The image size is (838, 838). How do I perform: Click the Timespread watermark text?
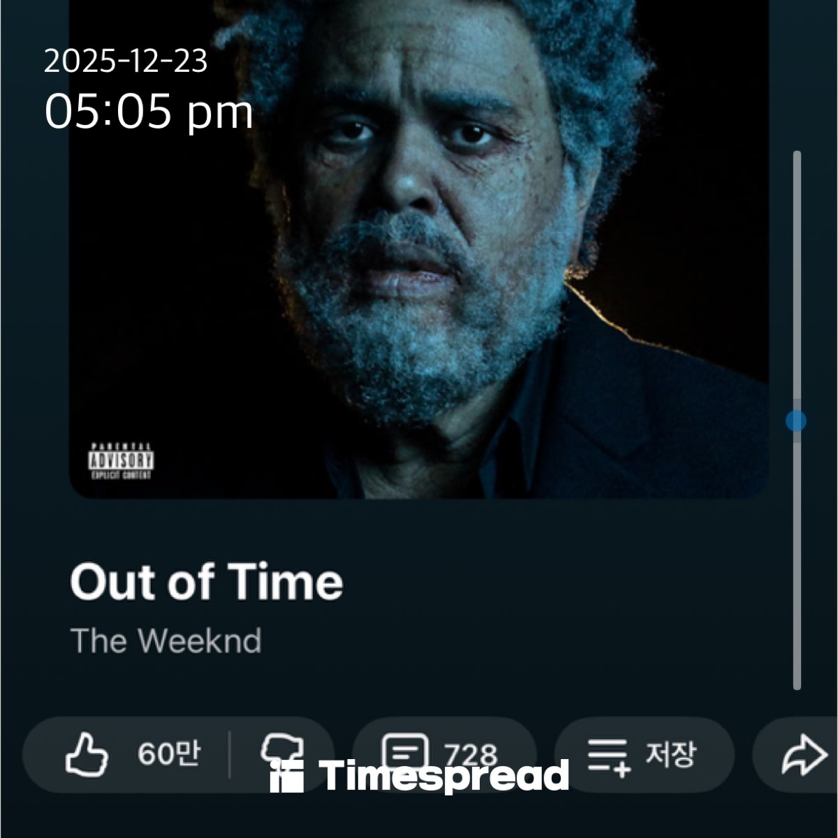coord(444,777)
